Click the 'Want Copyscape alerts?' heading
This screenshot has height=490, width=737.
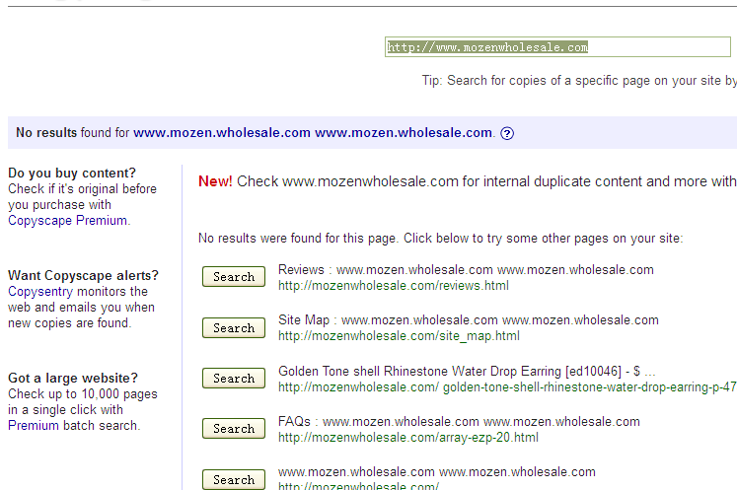click(x=83, y=275)
